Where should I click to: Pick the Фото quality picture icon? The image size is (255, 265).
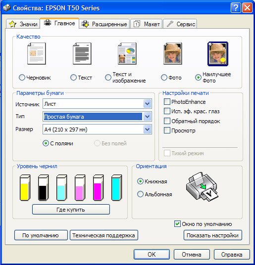173,53
